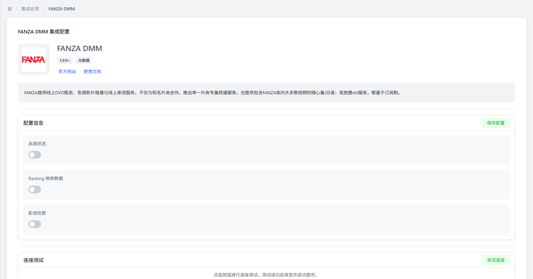The height and width of the screenshot is (279, 533).
Task: Turn on the 影视检索 switch
Action: click(35, 224)
